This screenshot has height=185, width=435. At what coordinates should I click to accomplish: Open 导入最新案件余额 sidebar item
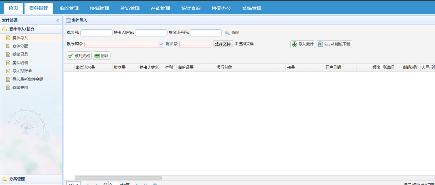click(x=27, y=79)
